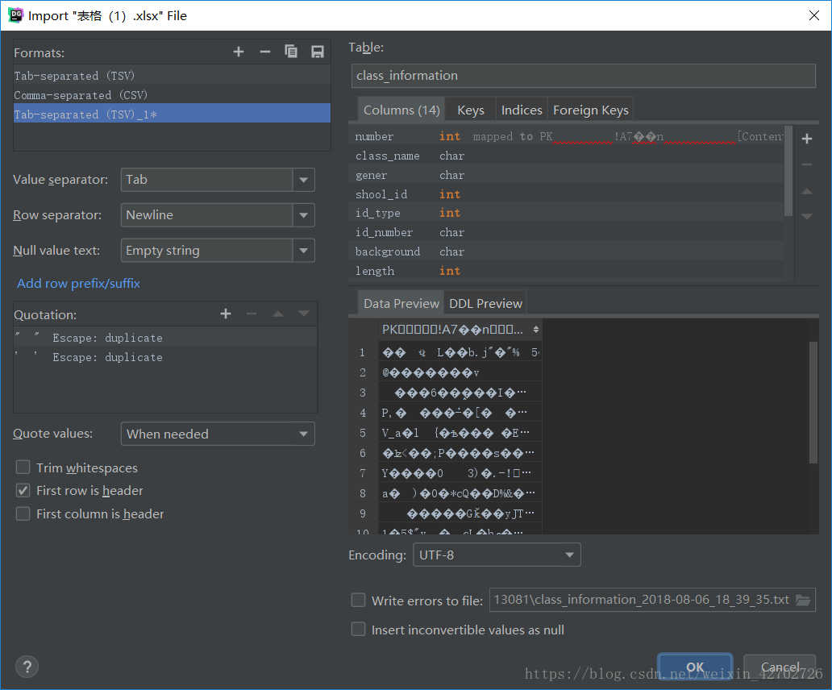
Task: Sort the data preview column header arrows
Action: click(536, 330)
